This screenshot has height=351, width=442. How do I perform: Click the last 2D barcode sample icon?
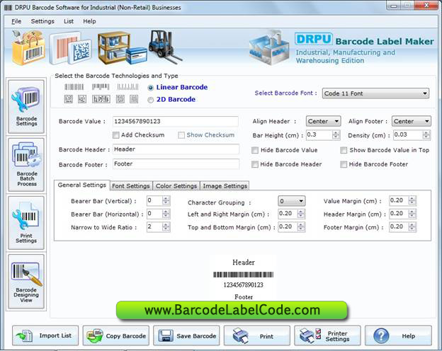(134, 99)
